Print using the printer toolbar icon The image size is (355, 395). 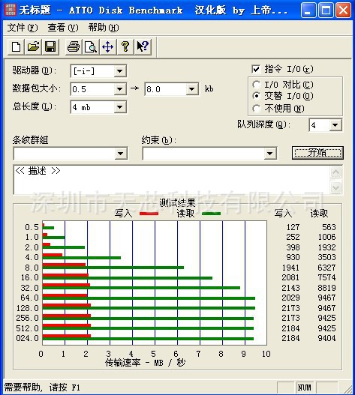[74, 47]
